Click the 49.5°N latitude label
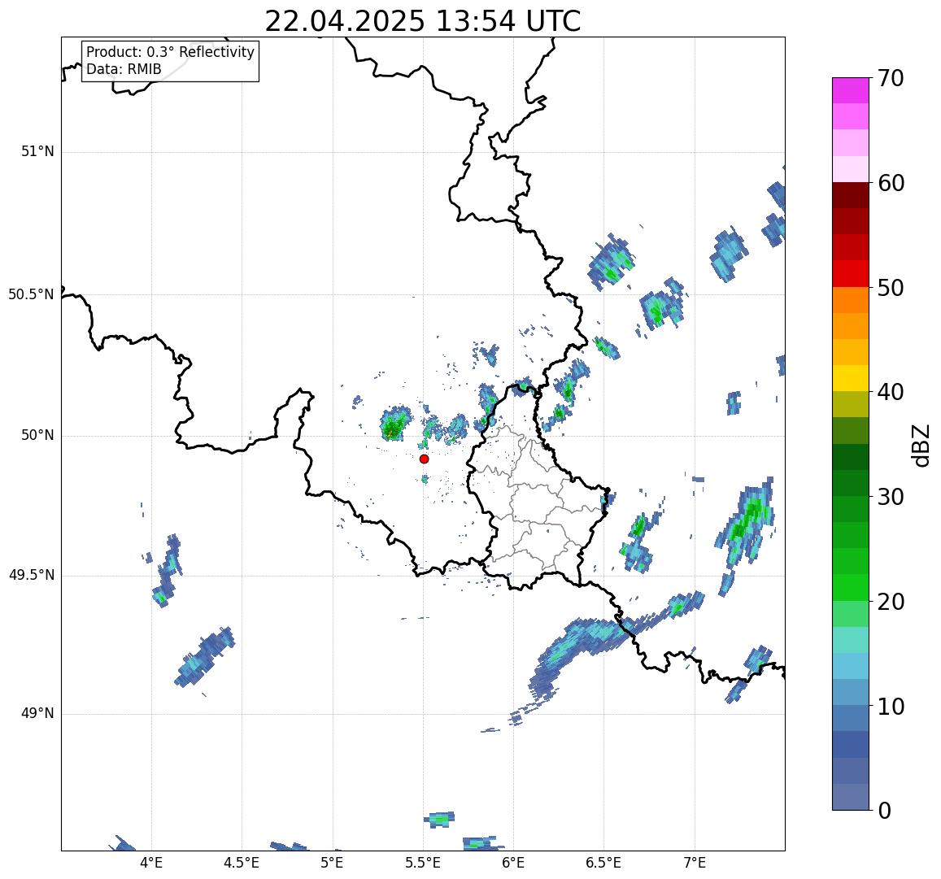The width and height of the screenshot is (941, 879). pyautogui.click(x=31, y=576)
